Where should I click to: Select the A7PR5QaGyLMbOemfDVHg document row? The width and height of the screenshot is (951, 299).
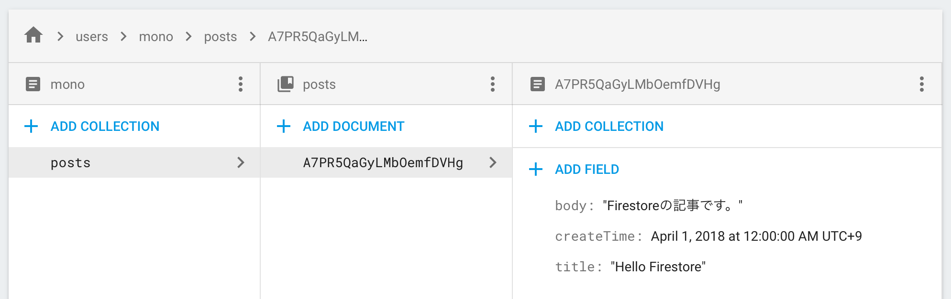point(387,162)
